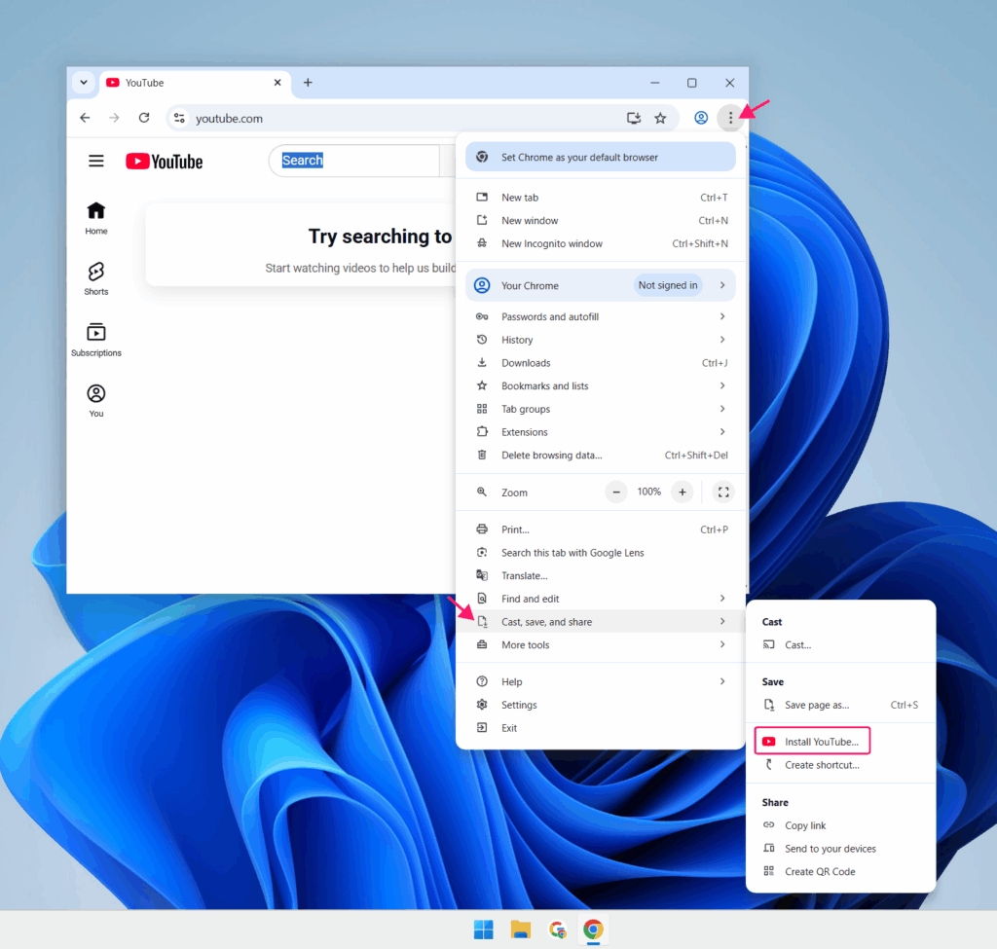Expand Extensions submenu
This screenshot has width=997, height=949.
[600, 432]
